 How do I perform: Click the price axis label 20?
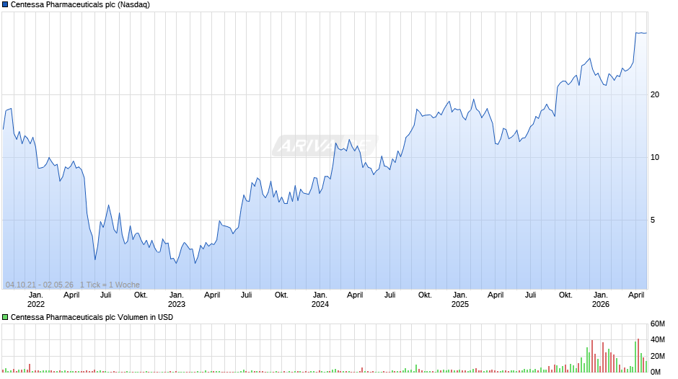(x=655, y=94)
